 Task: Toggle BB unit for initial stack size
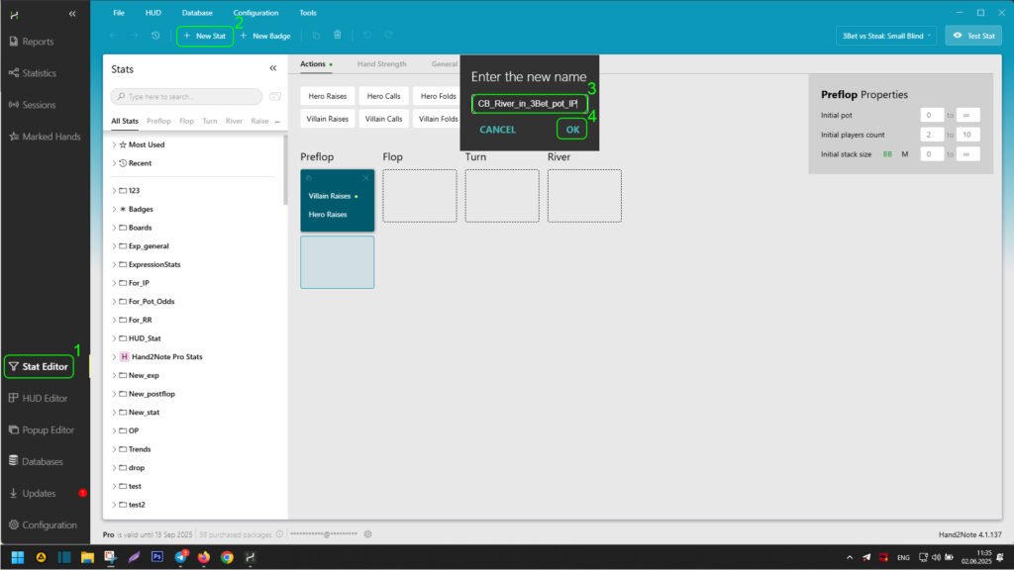[x=887, y=154]
